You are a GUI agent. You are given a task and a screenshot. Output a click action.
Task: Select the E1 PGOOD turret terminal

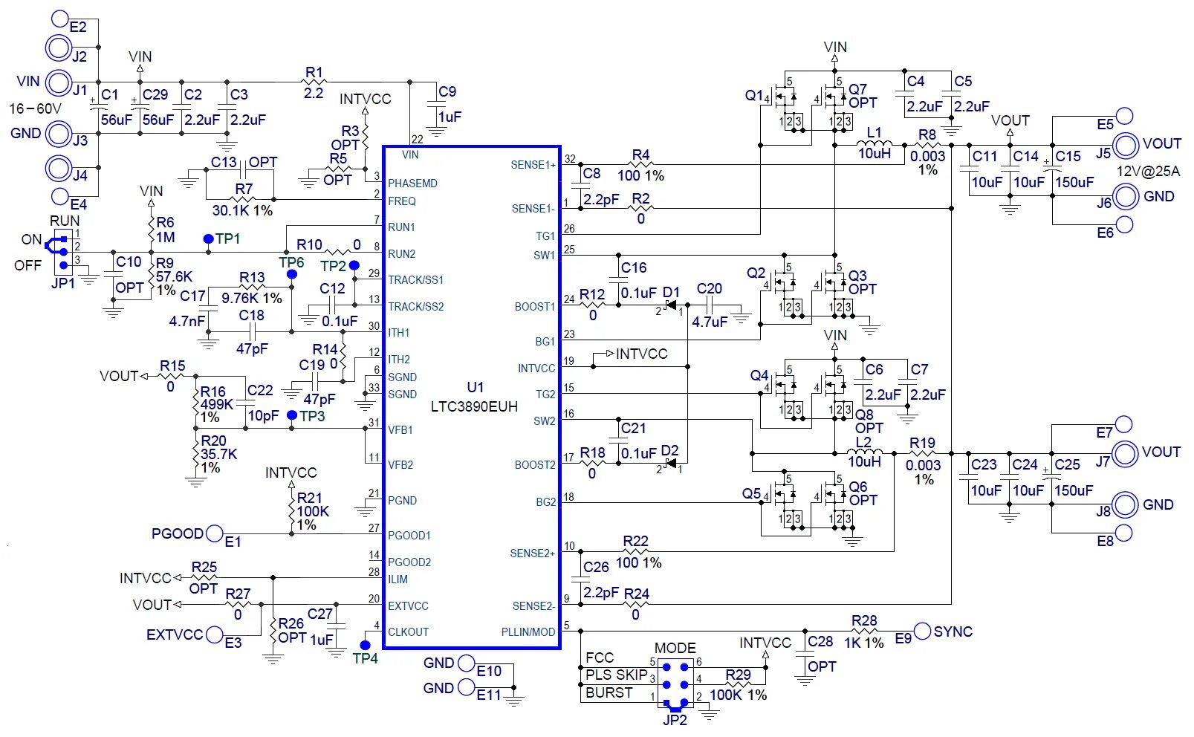pyautogui.click(x=215, y=533)
